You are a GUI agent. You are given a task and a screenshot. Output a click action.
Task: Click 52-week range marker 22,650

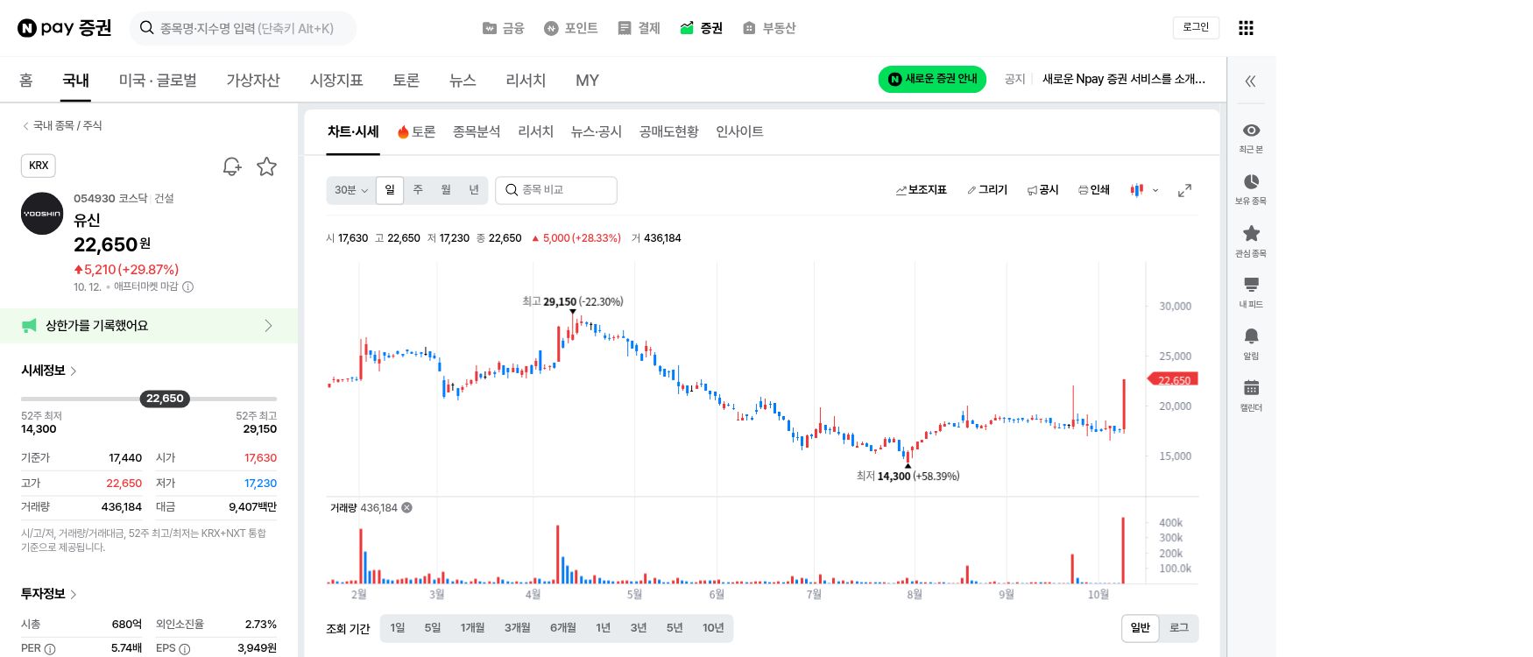[x=165, y=399]
